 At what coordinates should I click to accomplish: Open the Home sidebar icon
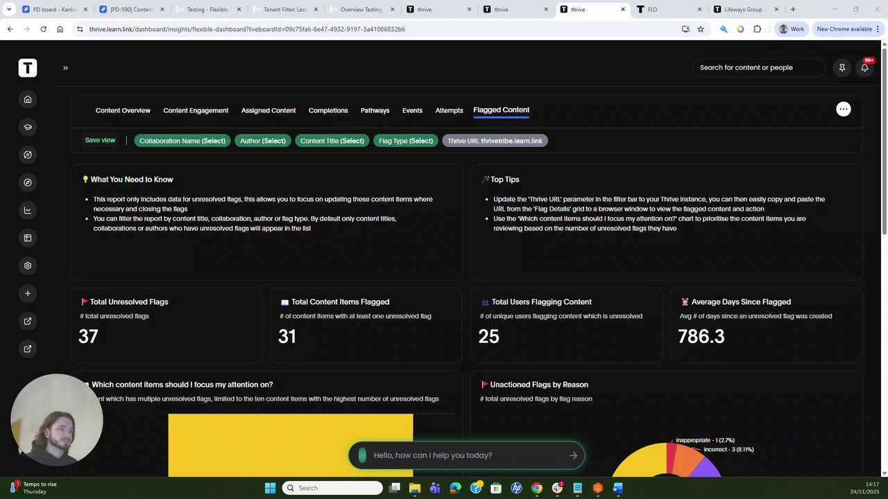coord(28,99)
